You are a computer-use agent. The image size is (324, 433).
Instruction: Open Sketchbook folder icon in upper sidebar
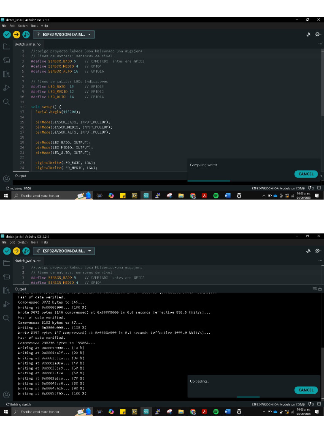pyautogui.click(x=6, y=47)
